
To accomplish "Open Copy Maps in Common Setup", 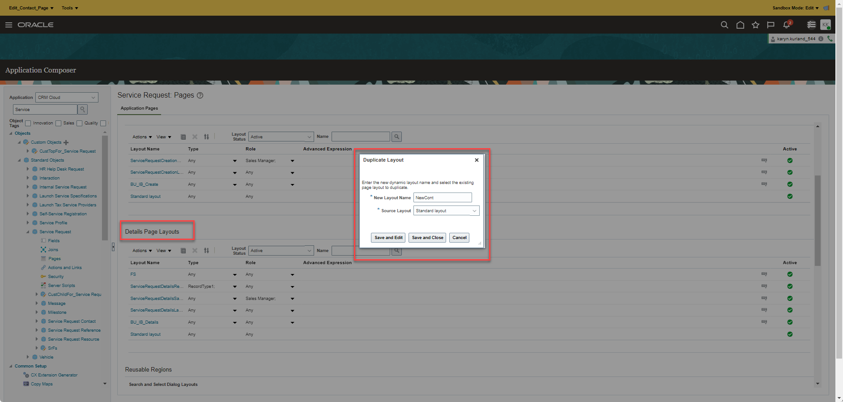I will 42,384.
